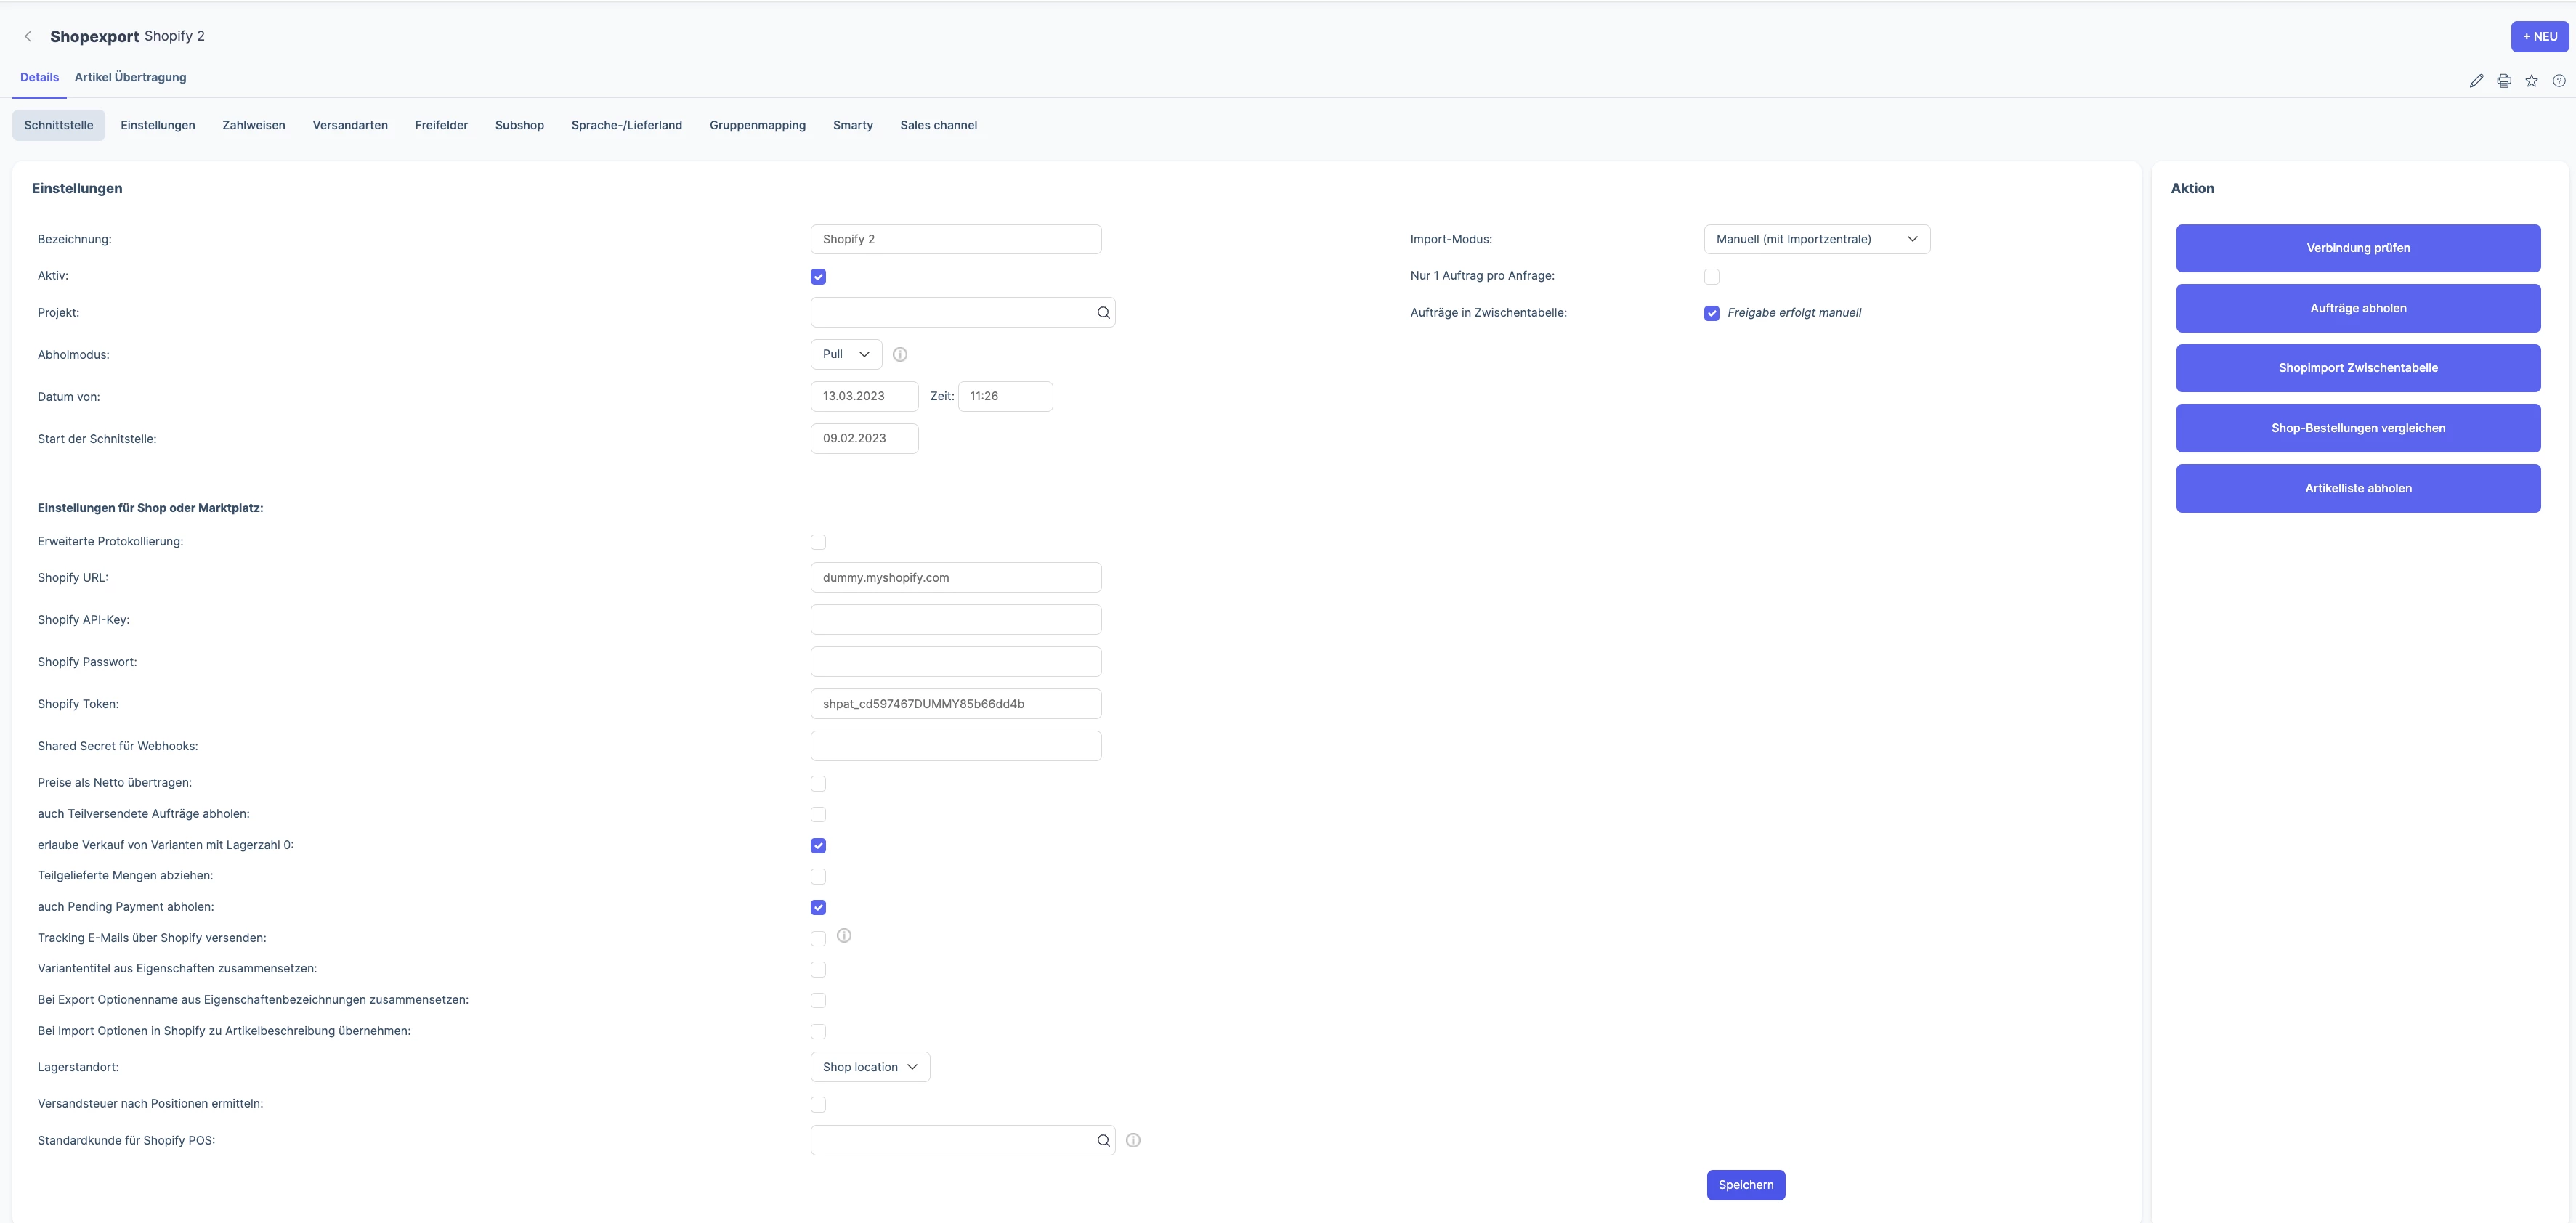This screenshot has width=2576, height=1223.
Task: Switch to Artikel Übertragung tab
Action: pyautogui.click(x=130, y=78)
